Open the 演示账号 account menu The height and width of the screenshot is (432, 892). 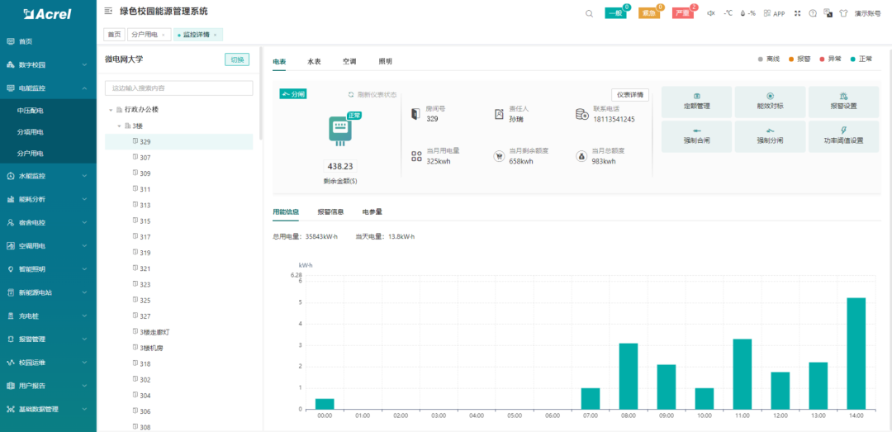867,13
